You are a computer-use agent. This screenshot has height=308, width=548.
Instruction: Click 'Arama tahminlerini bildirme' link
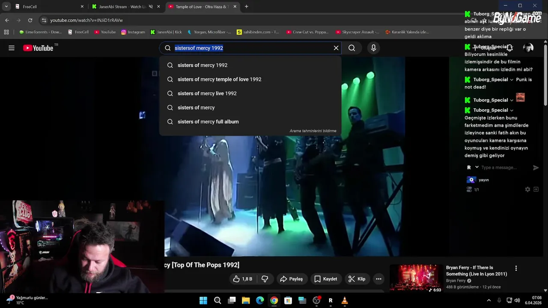tap(313, 131)
